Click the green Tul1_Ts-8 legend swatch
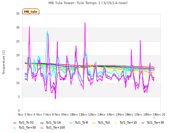The image size is (177, 133). (71, 123)
